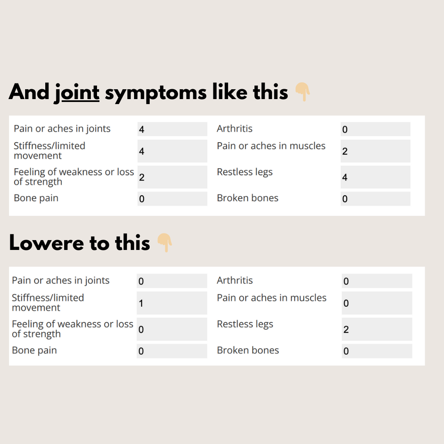Click bottom table 'Broken bones' value field
The width and height of the screenshot is (444, 444).
tap(377, 351)
